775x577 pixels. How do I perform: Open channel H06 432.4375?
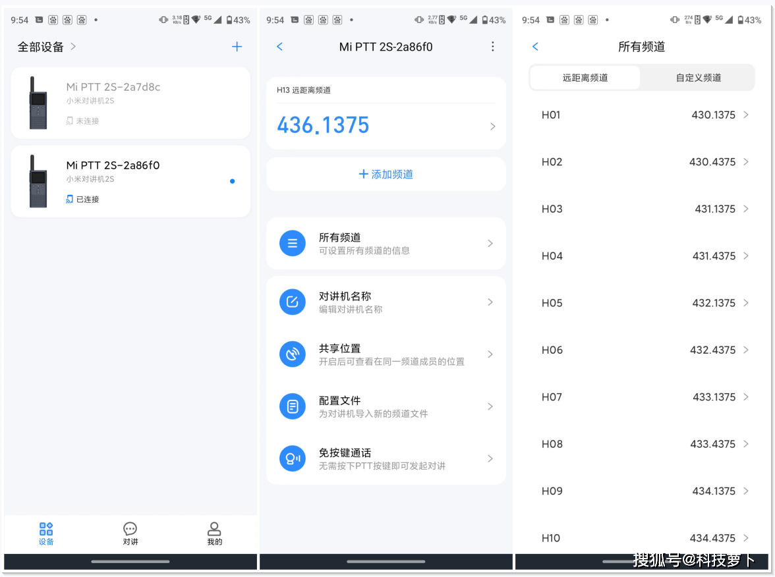tap(642, 350)
